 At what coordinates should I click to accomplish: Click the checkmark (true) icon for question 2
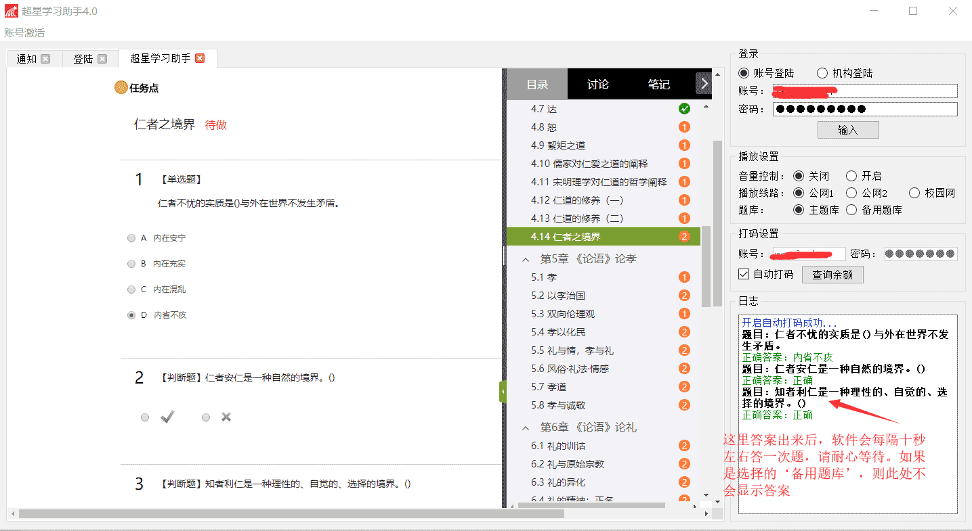tap(167, 417)
